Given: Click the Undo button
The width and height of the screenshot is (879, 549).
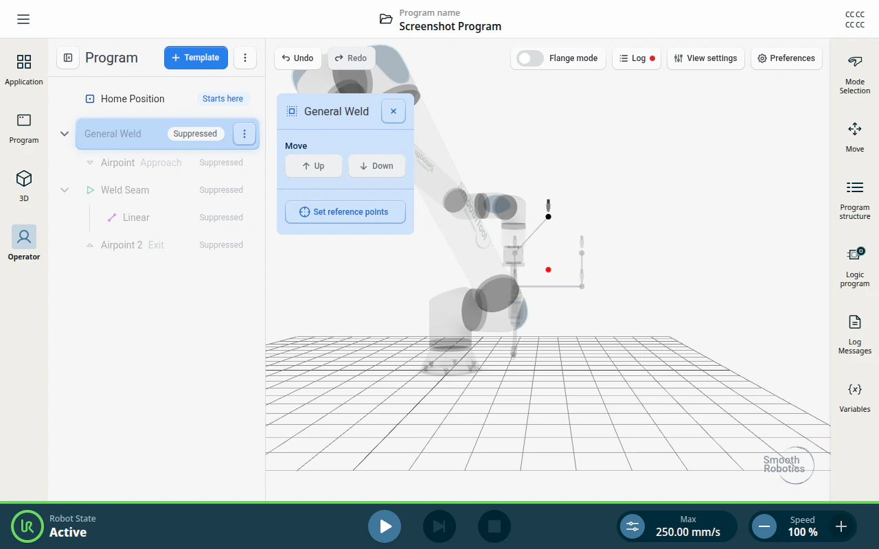Looking at the screenshot, I should tap(298, 58).
